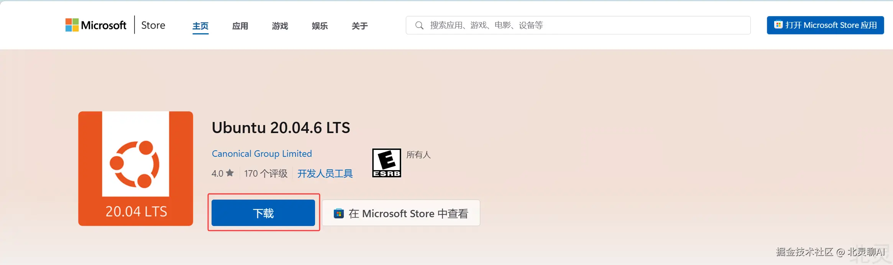
Task: Click the Ubuntu 20.04 LTS app thumbnail
Action: tap(136, 169)
